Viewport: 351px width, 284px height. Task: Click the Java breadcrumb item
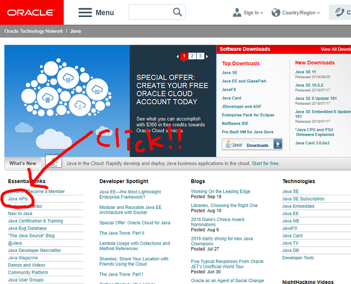click(75, 31)
